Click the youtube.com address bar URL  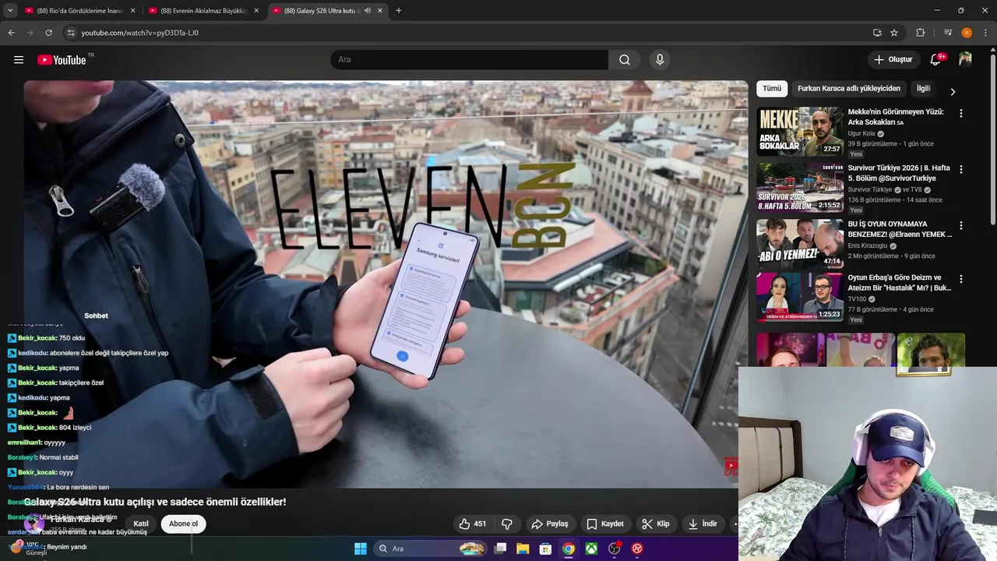[140, 33]
